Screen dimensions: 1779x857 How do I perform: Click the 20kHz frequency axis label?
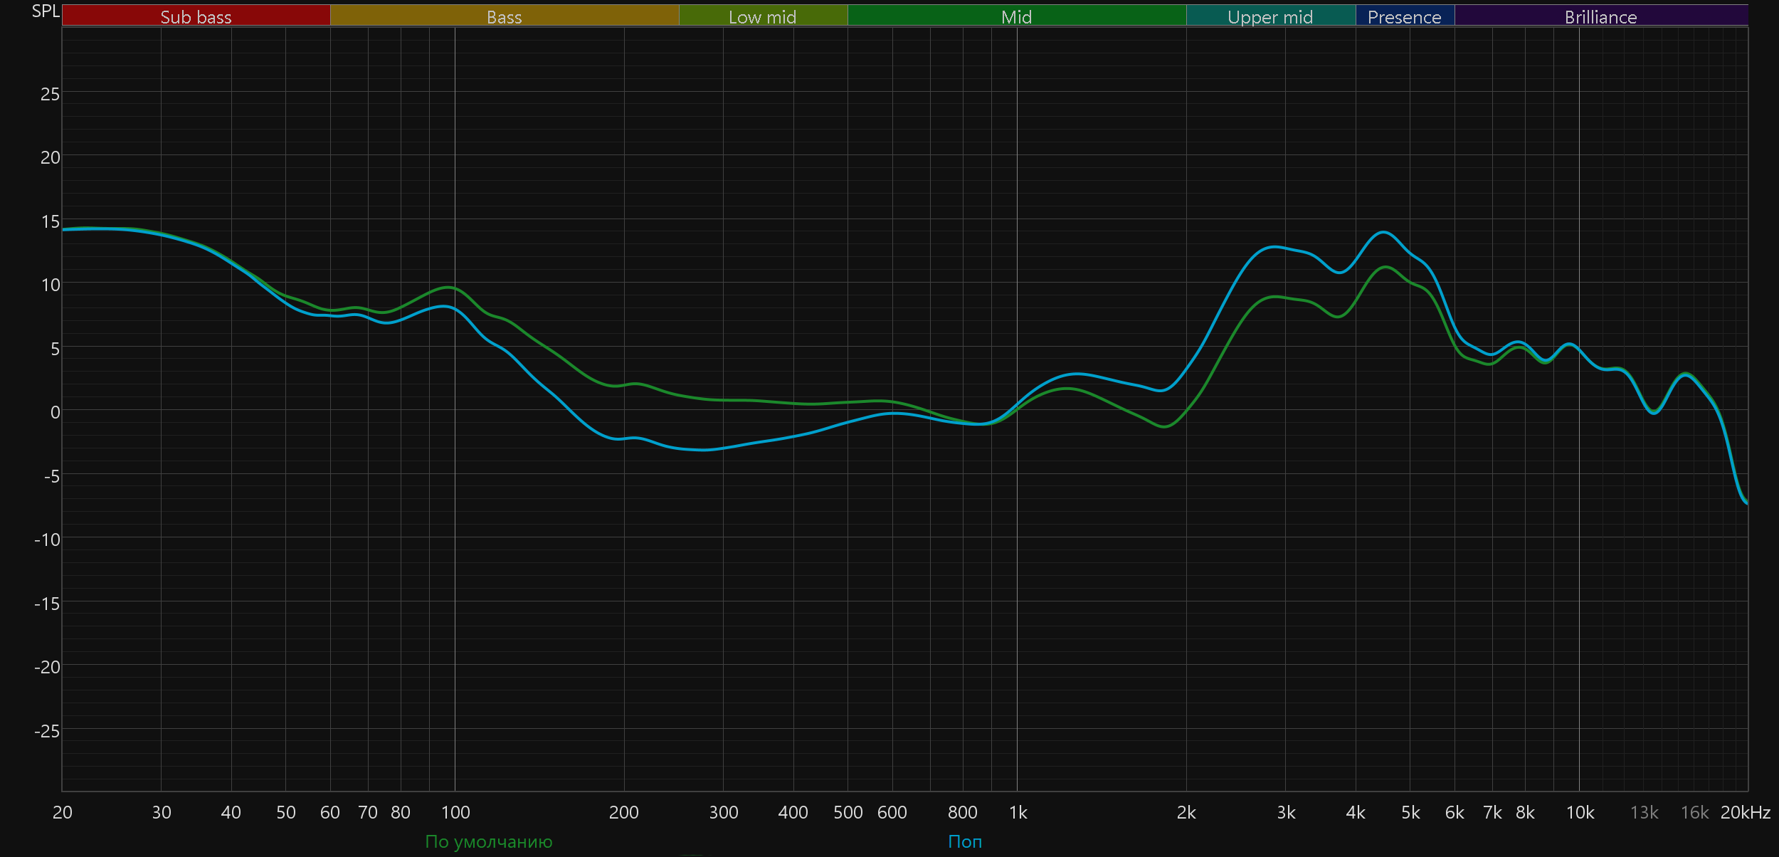coord(1745,812)
